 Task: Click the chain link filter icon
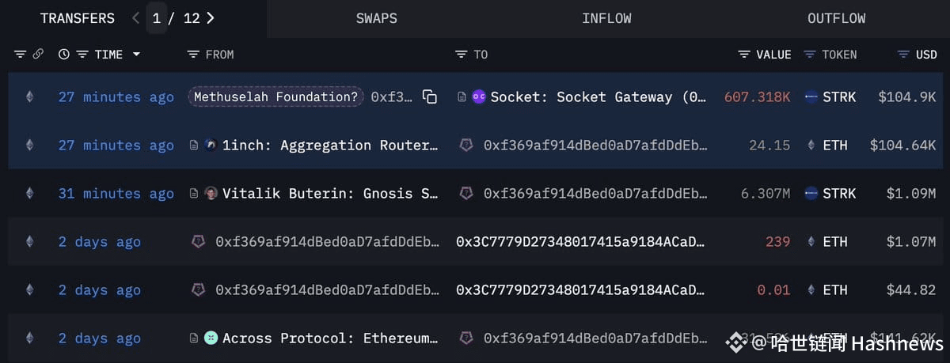[38, 55]
